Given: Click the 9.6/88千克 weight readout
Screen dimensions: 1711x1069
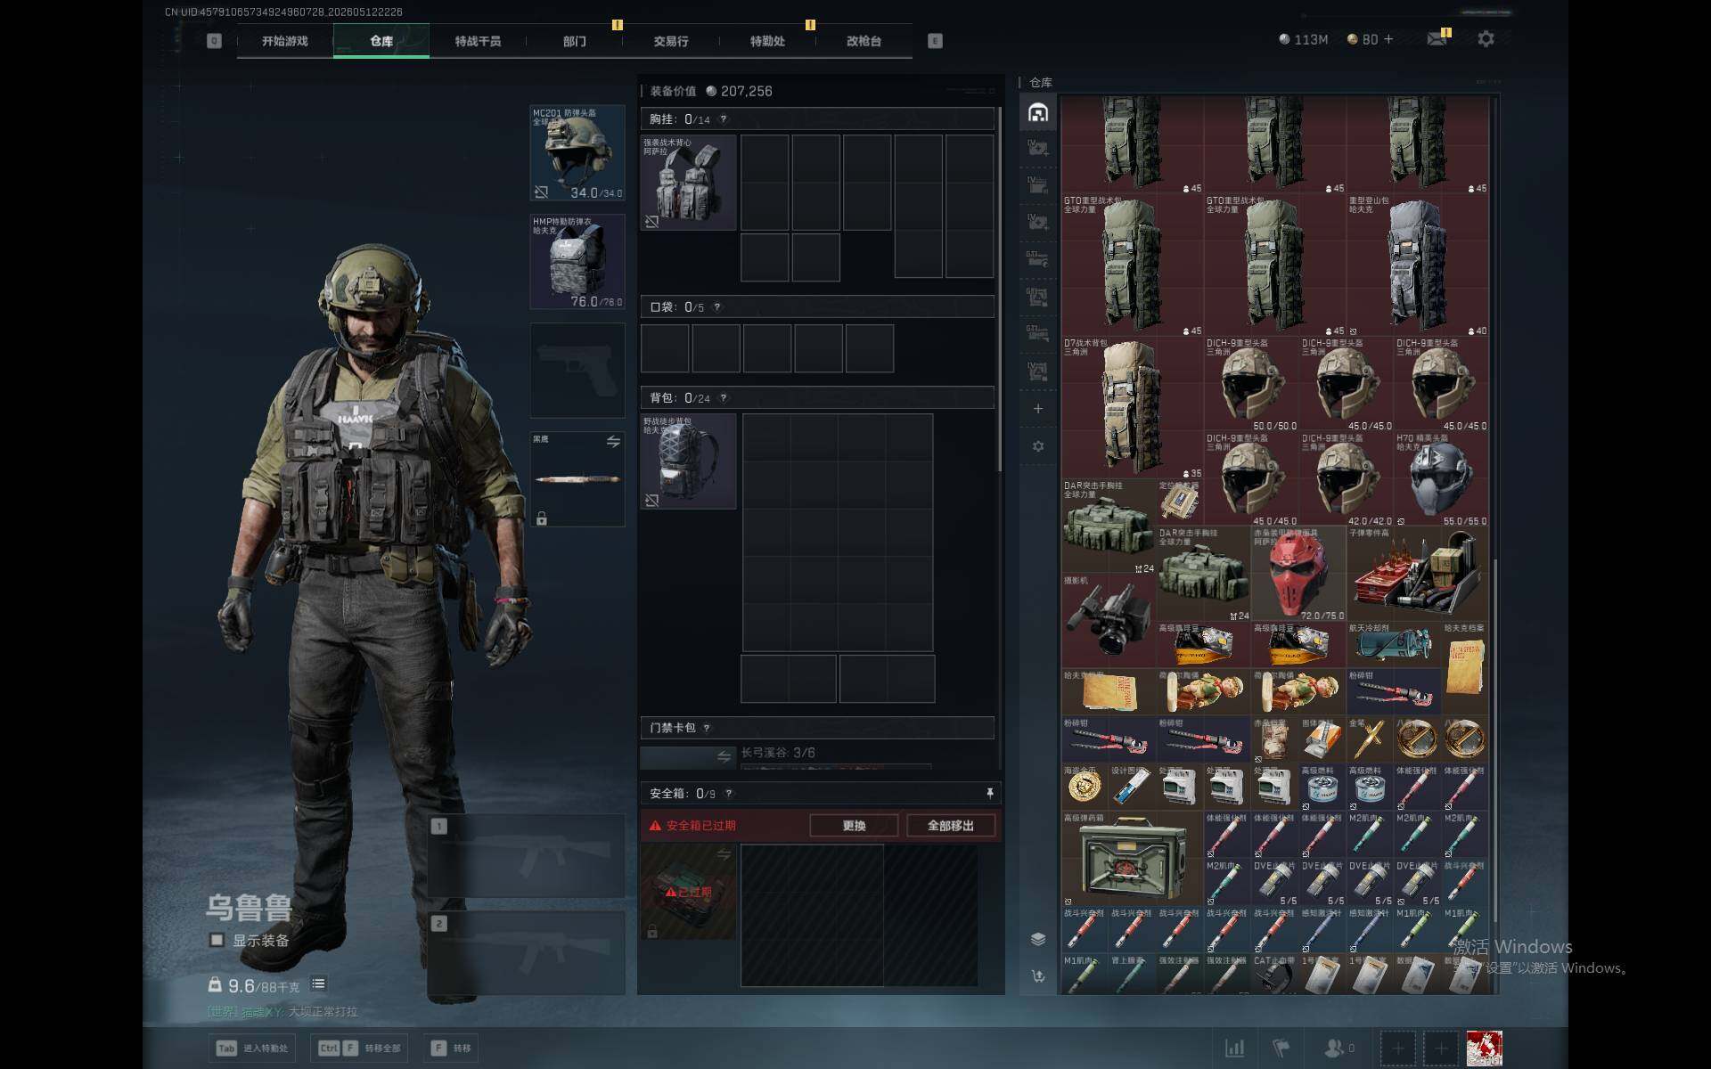Looking at the screenshot, I should pyautogui.click(x=253, y=985).
